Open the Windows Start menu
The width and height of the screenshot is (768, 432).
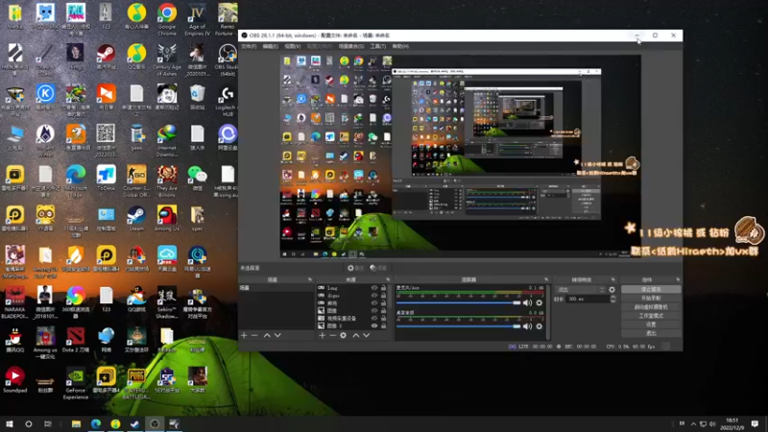(x=10, y=423)
